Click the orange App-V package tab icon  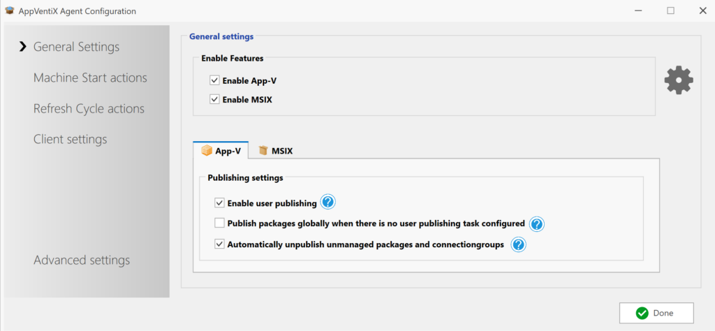[x=207, y=150]
